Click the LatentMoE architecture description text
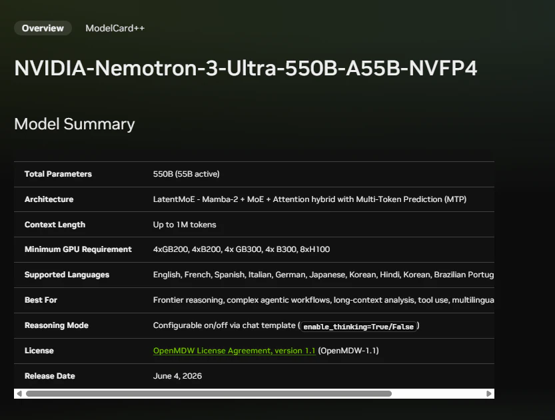Image resolution: width=555 pixels, height=420 pixels. click(310, 199)
